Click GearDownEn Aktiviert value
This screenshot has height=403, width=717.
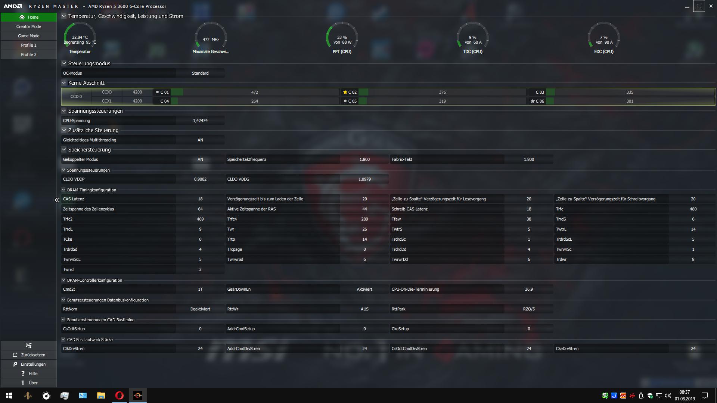(x=364, y=289)
